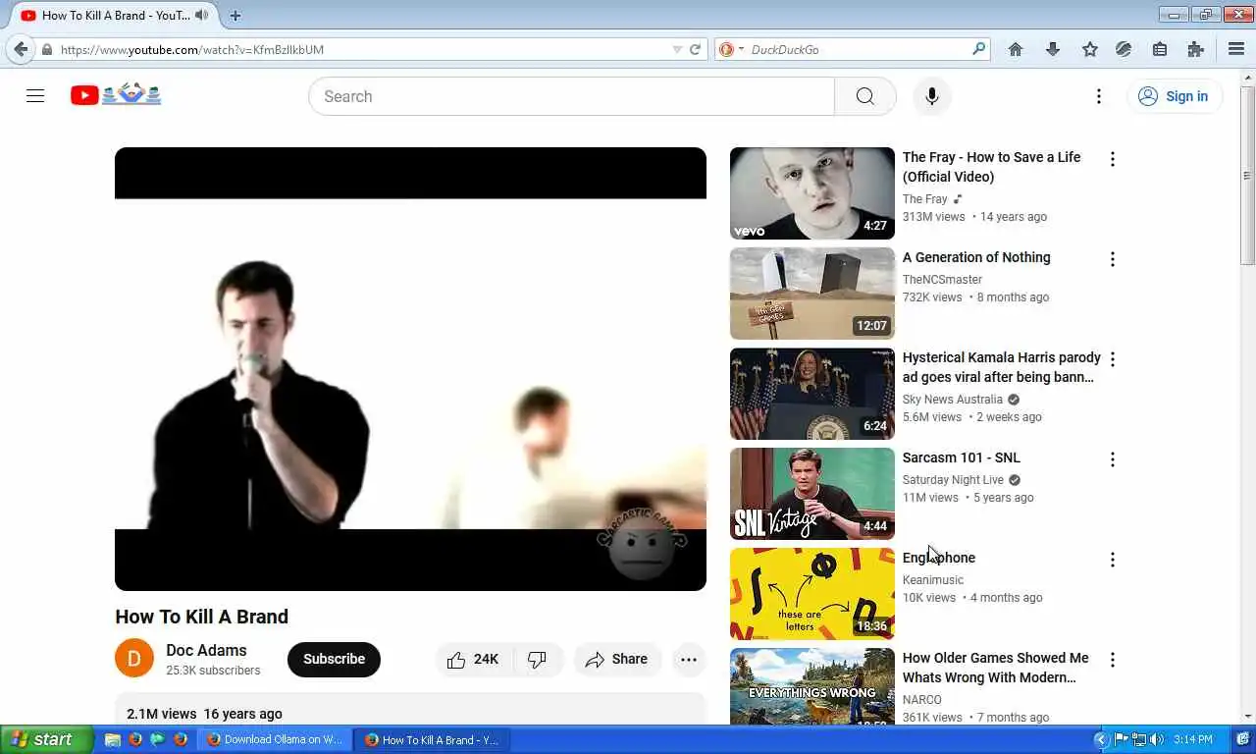Click the Sign in button
1256x754 pixels.
(x=1174, y=96)
